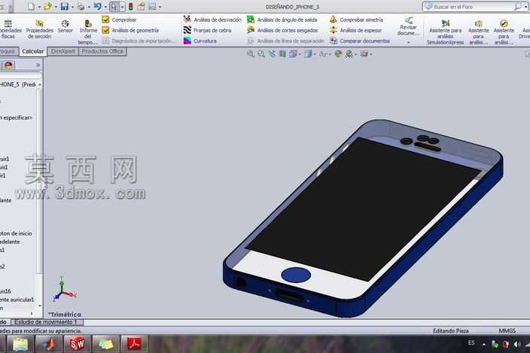Open Windows Explorer from the taskbar
Viewport: 530px width, 353px height.
pyautogui.click(x=20, y=344)
